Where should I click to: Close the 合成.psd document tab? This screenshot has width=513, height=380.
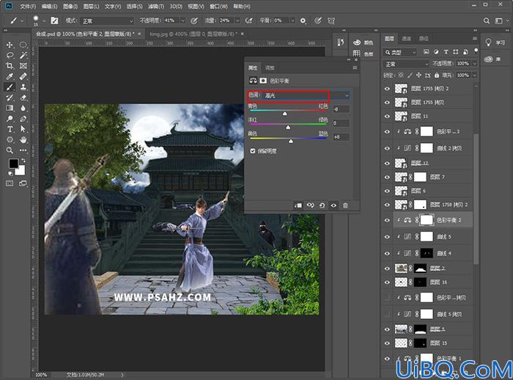click(139, 34)
